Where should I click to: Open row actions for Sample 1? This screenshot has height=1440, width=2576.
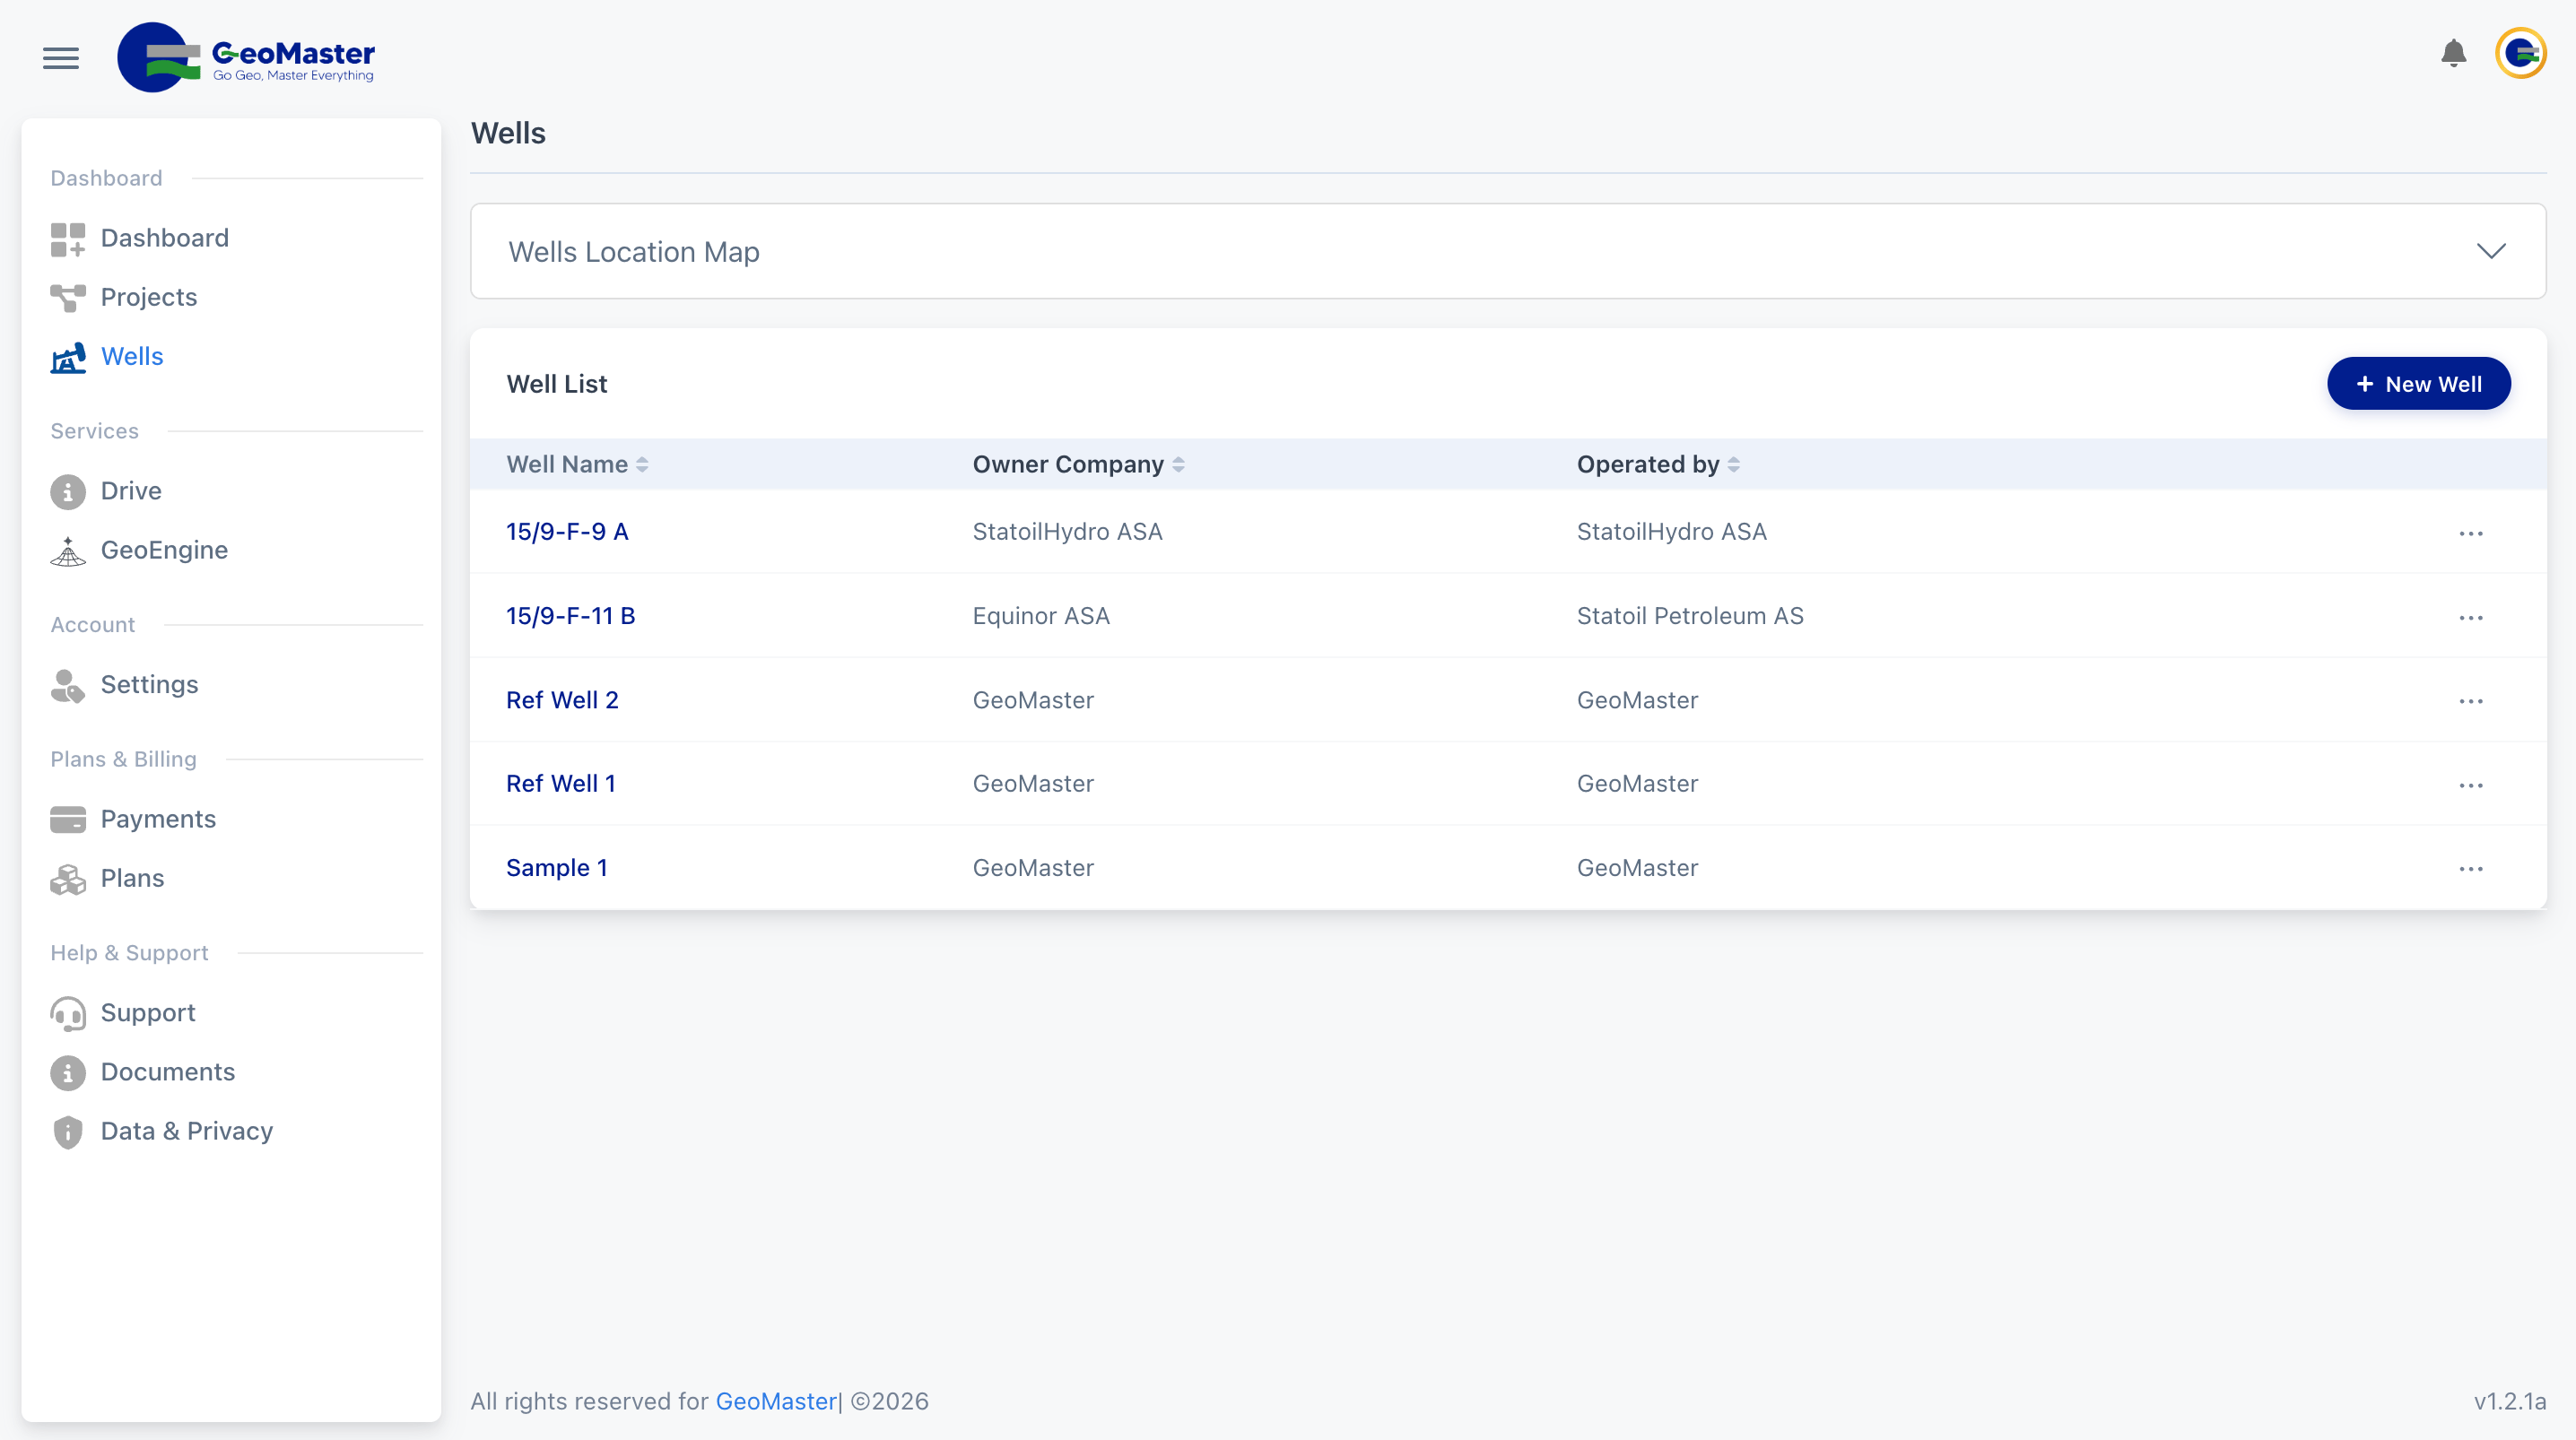click(2471, 869)
